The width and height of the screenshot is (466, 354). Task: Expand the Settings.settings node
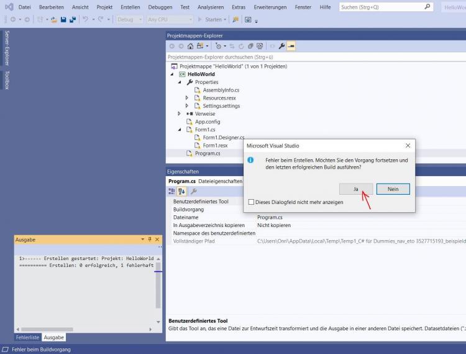pos(186,106)
